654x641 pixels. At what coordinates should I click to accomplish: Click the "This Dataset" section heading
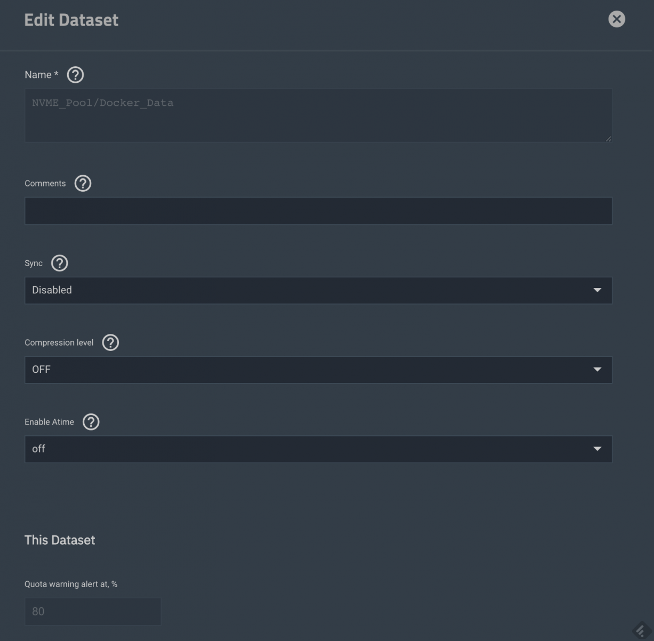(60, 540)
